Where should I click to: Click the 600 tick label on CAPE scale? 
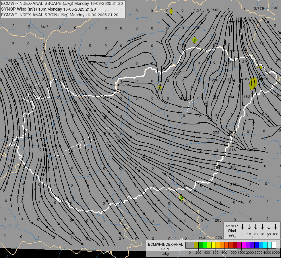tap(216, 253)
